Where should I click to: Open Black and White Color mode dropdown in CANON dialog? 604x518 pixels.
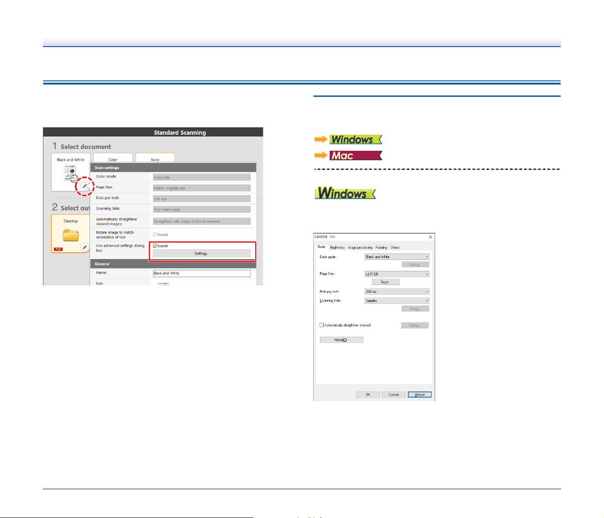pyautogui.click(x=397, y=257)
